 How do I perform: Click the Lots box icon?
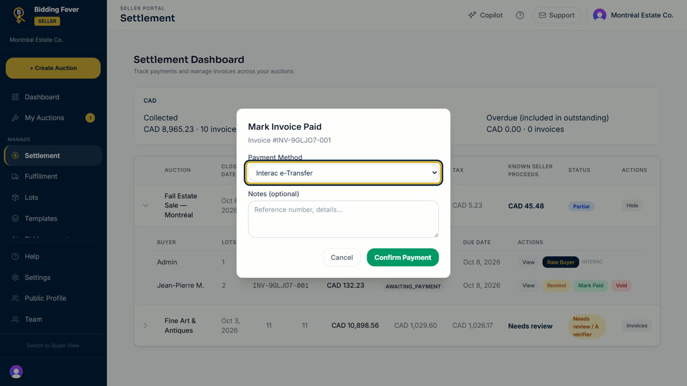15,197
